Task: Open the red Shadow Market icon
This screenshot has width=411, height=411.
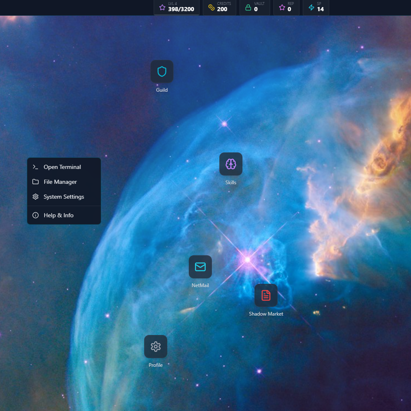Action: (x=266, y=295)
